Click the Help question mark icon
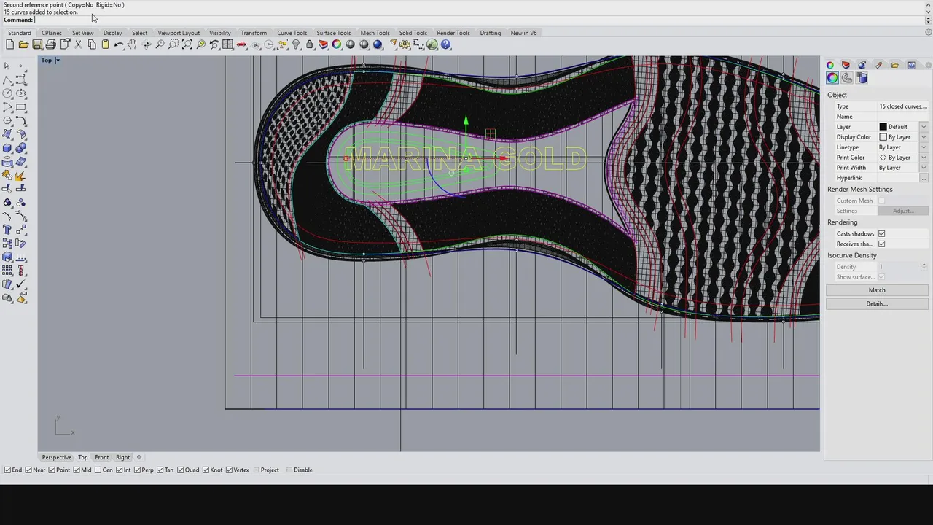This screenshot has height=525, width=933. pos(446,45)
